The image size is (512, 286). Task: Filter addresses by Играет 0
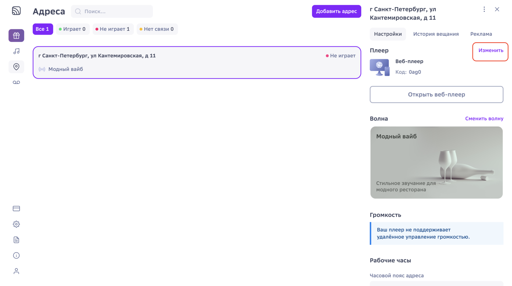pos(73,29)
